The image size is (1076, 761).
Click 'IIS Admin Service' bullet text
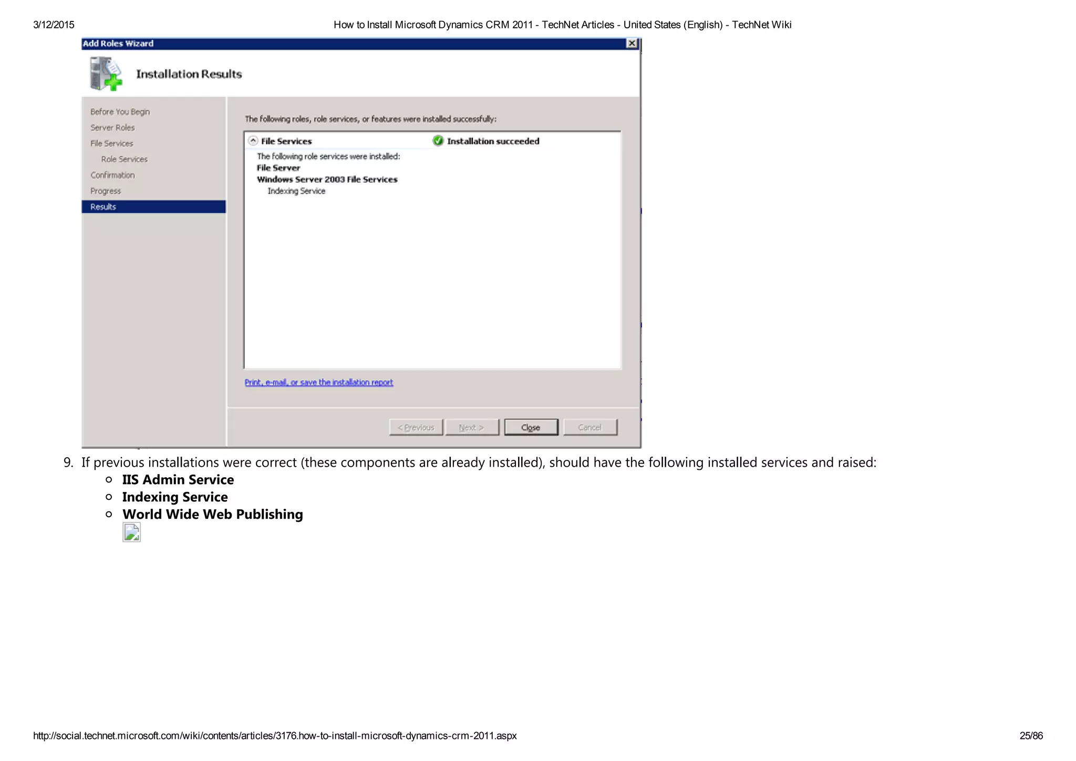pyautogui.click(x=178, y=480)
